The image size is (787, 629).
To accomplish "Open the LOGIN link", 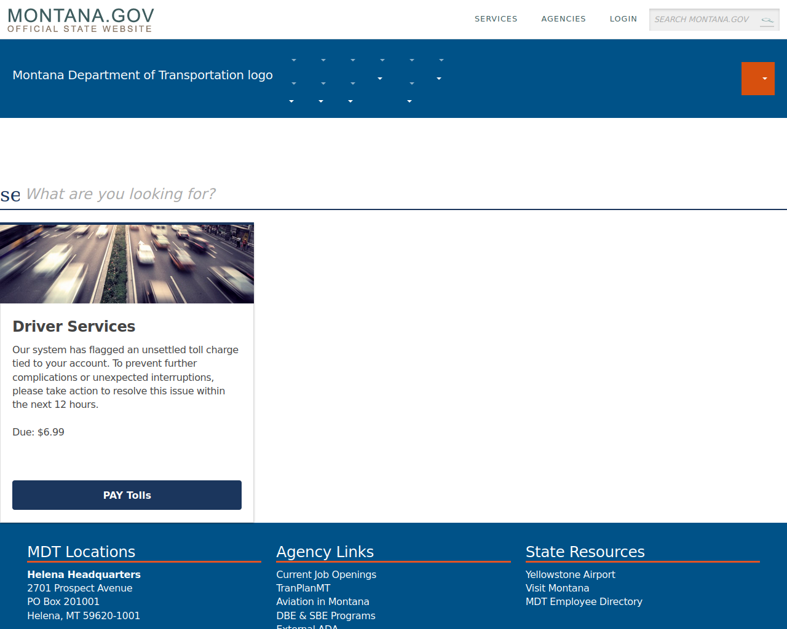I will point(623,19).
